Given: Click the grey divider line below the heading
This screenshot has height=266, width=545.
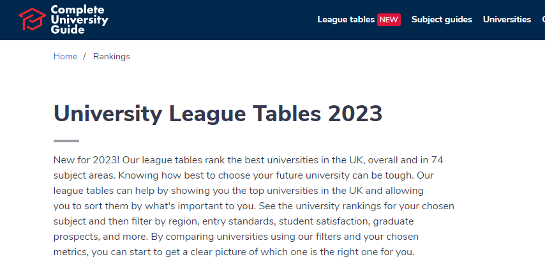Looking at the screenshot, I should 66,141.
